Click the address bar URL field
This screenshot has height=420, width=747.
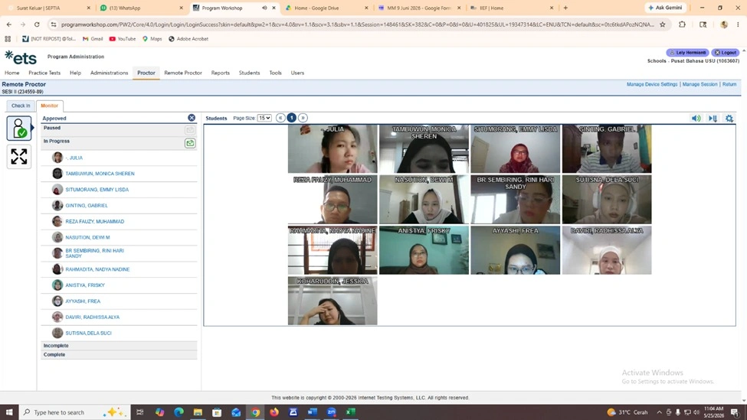(357, 24)
